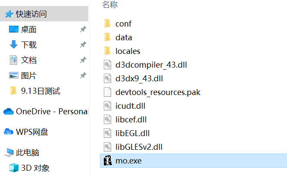
Task: Click the Quick Access star icon
Action: tap(9, 14)
